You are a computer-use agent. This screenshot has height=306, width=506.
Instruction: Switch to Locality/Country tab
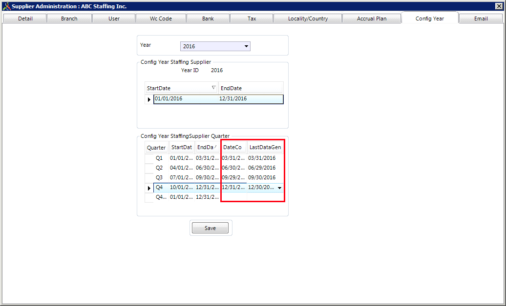pyautogui.click(x=308, y=19)
